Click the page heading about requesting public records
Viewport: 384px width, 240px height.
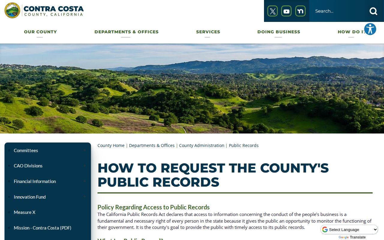coord(213,175)
